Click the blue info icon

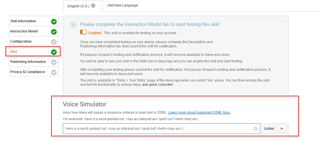pos(73,25)
